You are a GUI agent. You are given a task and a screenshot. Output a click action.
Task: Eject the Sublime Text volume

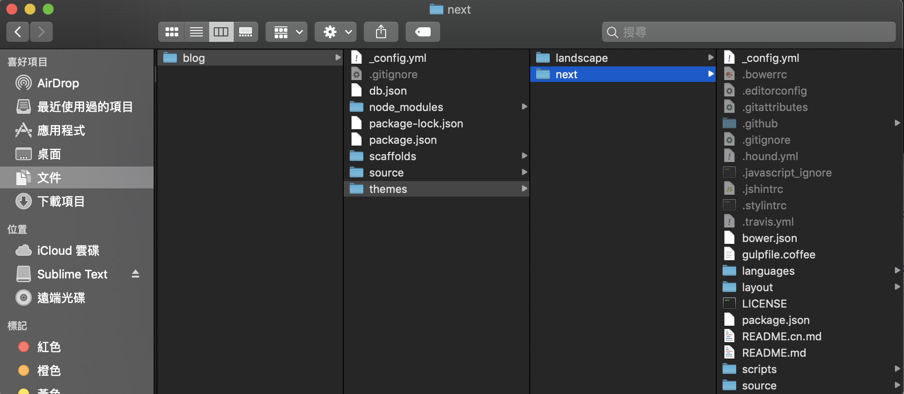click(x=135, y=274)
